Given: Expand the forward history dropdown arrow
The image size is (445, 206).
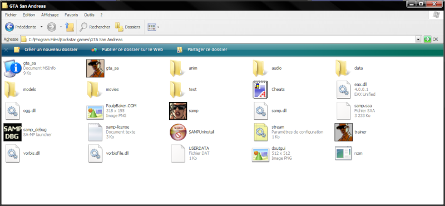Looking at the screenshot, I should pyautogui.click(x=61, y=27).
